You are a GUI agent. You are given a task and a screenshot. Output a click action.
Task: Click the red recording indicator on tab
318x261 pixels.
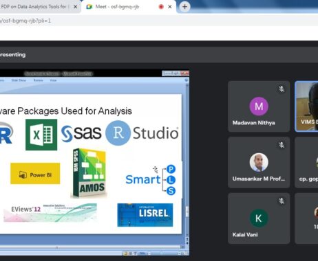(x=161, y=7)
